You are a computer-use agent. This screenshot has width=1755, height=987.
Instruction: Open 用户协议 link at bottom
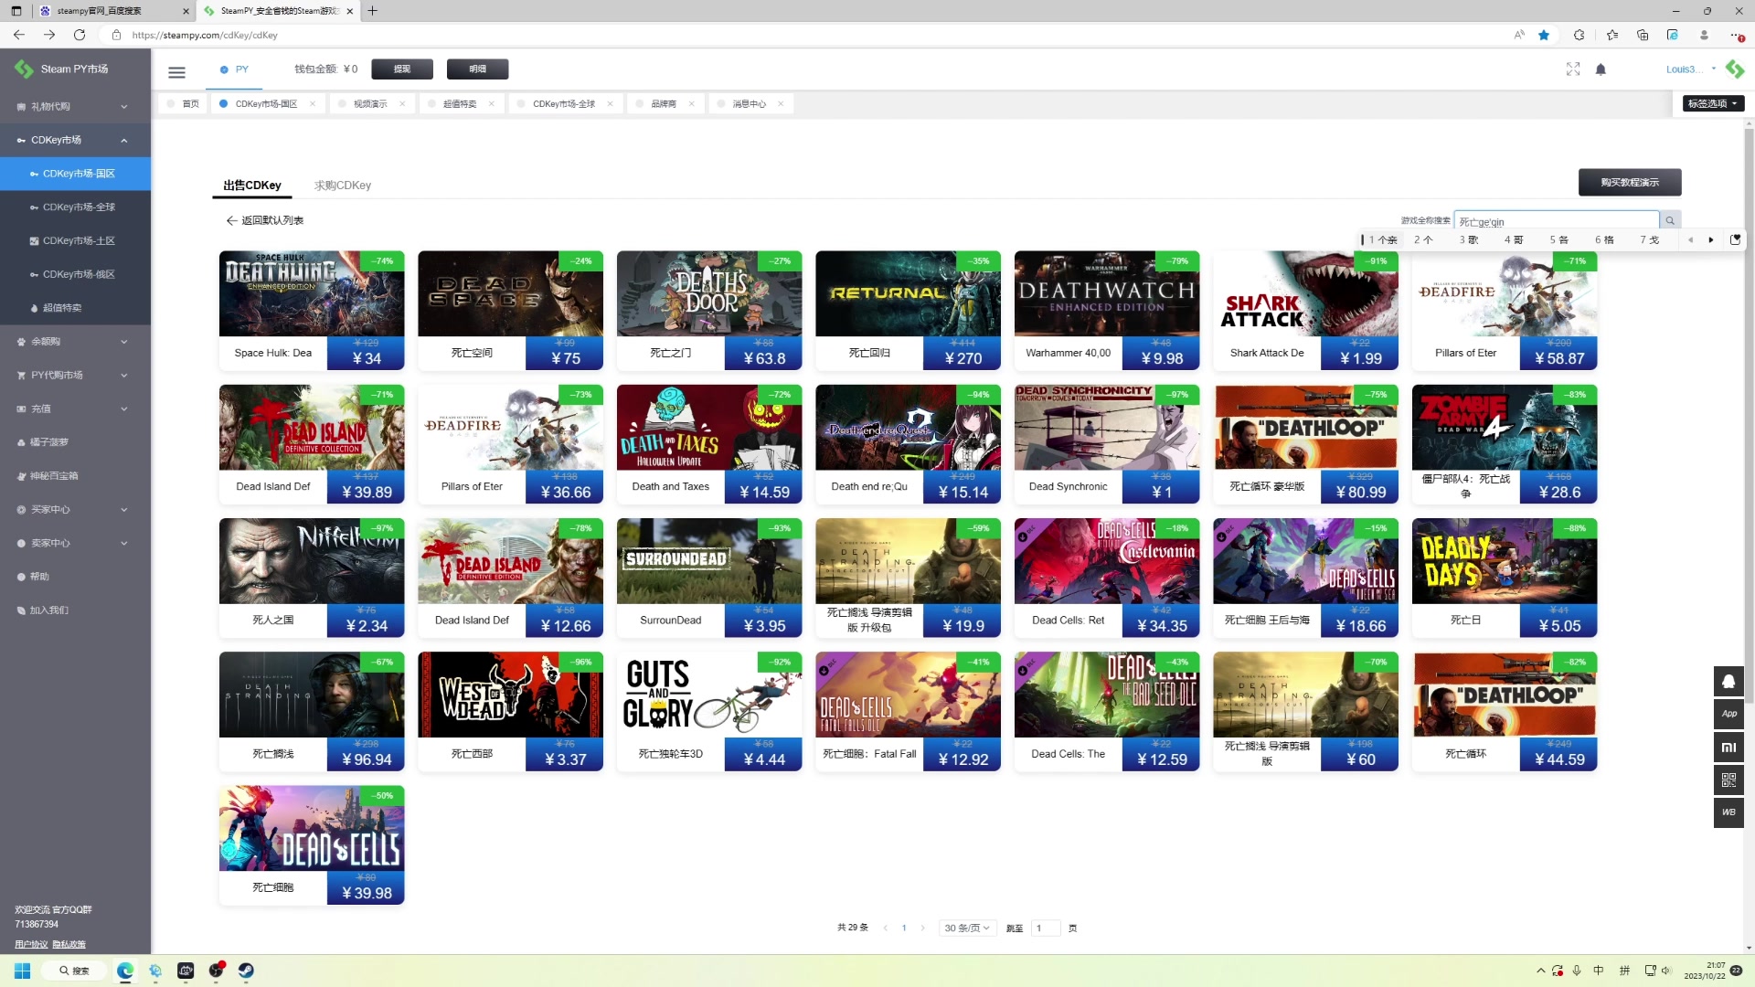point(31,945)
